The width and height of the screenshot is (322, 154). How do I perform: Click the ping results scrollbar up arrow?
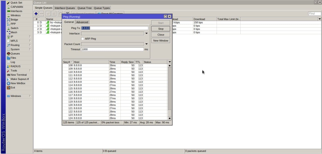[x=170, y=65]
